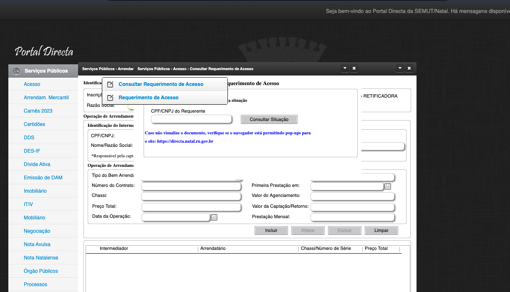Click the directa.natal.rn.gov.br site address text
The height and width of the screenshot is (292, 510).
pos(185,141)
